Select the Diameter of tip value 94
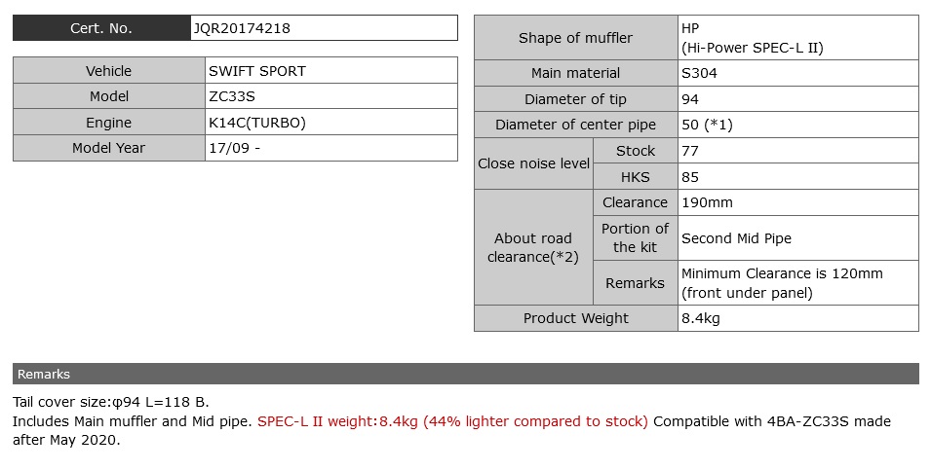Screen dimensions: 931x470 coord(798,99)
